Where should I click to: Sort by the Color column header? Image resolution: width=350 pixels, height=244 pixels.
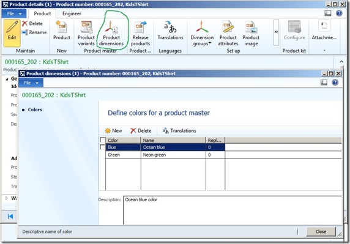tap(123, 140)
